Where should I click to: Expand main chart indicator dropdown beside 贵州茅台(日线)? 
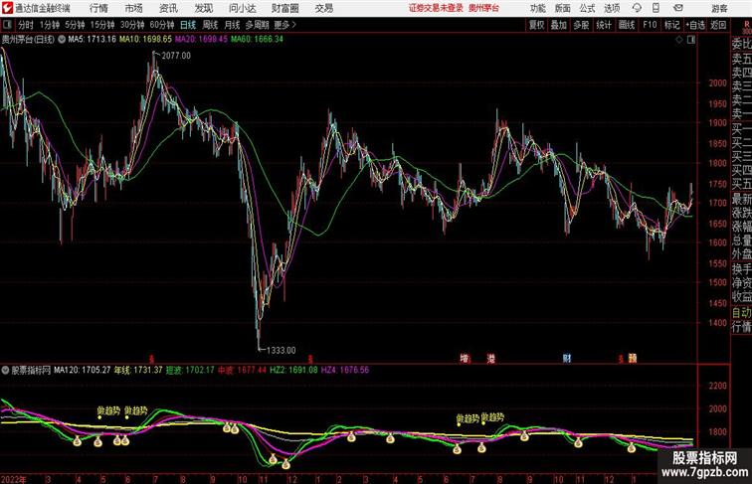coord(62,40)
